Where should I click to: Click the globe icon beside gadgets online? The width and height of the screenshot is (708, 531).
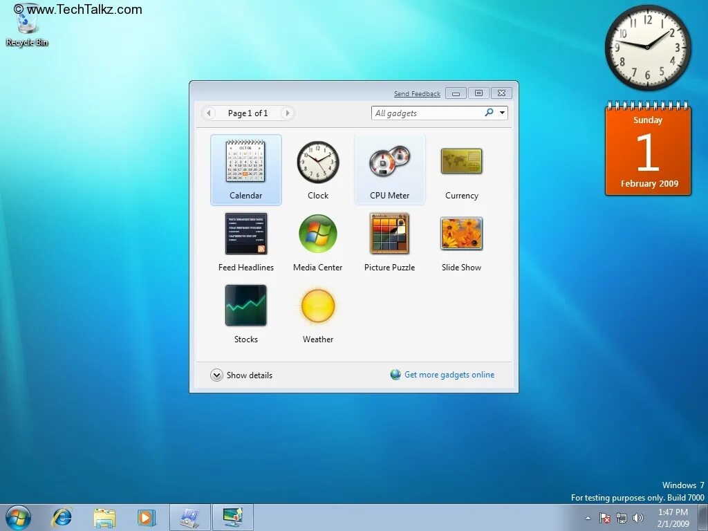point(395,375)
